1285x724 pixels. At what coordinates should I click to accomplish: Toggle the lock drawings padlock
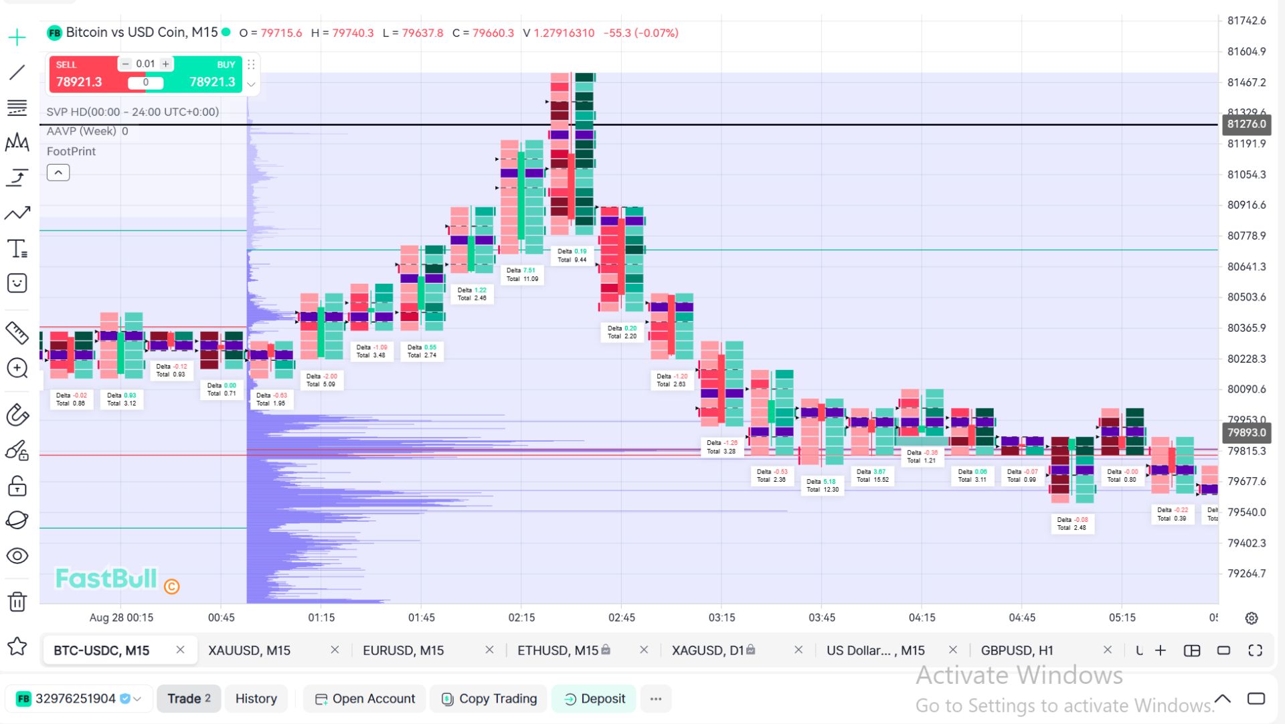click(17, 486)
